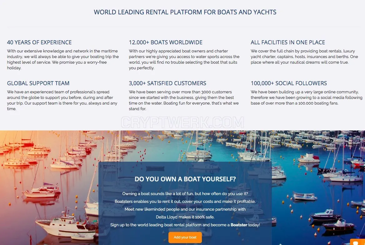Click the paragraph about 100.000 boating fans
The width and height of the screenshot is (365, 245).
click(306, 98)
